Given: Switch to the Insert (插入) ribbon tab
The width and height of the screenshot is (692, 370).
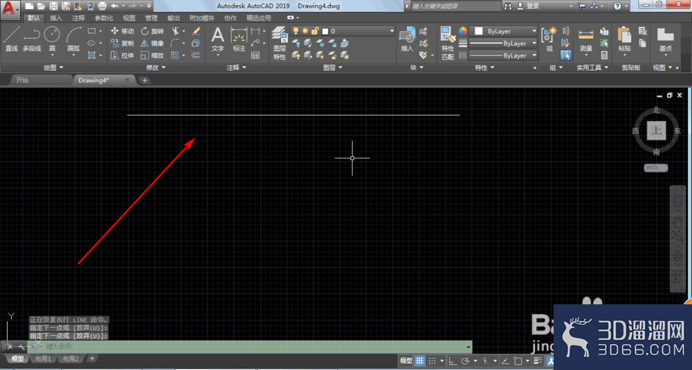Looking at the screenshot, I should pyautogui.click(x=56, y=18).
